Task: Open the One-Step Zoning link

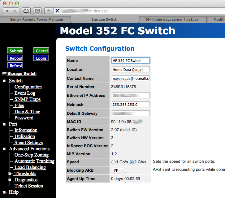Action: [x=32, y=155]
